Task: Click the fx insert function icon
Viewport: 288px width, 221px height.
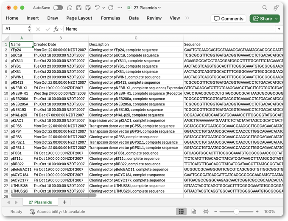Action: 56,29
